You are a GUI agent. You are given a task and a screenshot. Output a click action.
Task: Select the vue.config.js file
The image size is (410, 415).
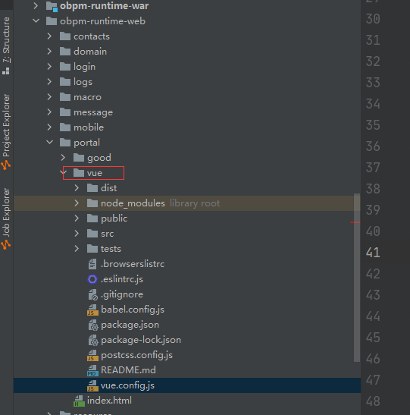tap(187, 385)
